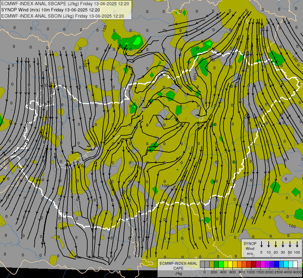Pick the bright magenta swatch right of 1500 tick

(263, 264)
